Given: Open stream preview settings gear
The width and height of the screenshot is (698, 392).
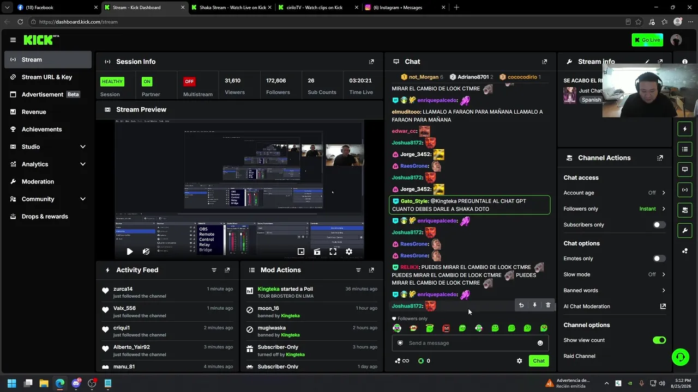Looking at the screenshot, I should tap(349, 252).
